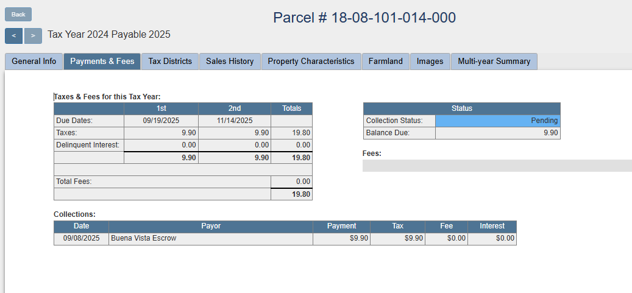Click the Back button
Image resolution: width=632 pixels, height=293 pixels.
(x=18, y=15)
